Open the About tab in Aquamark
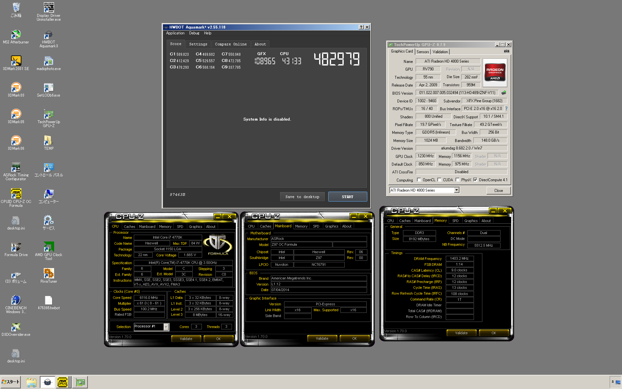The height and width of the screenshot is (389, 622). (x=260, y=44)
